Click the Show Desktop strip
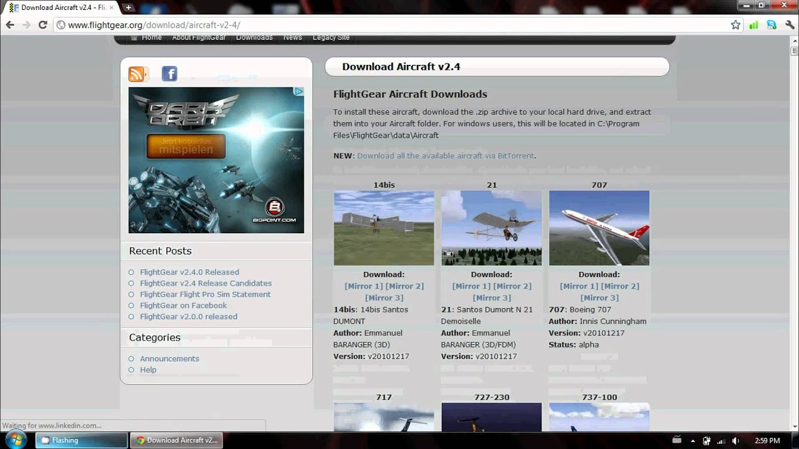The width and height of the screenshot is (799, 449). [795, 440]
